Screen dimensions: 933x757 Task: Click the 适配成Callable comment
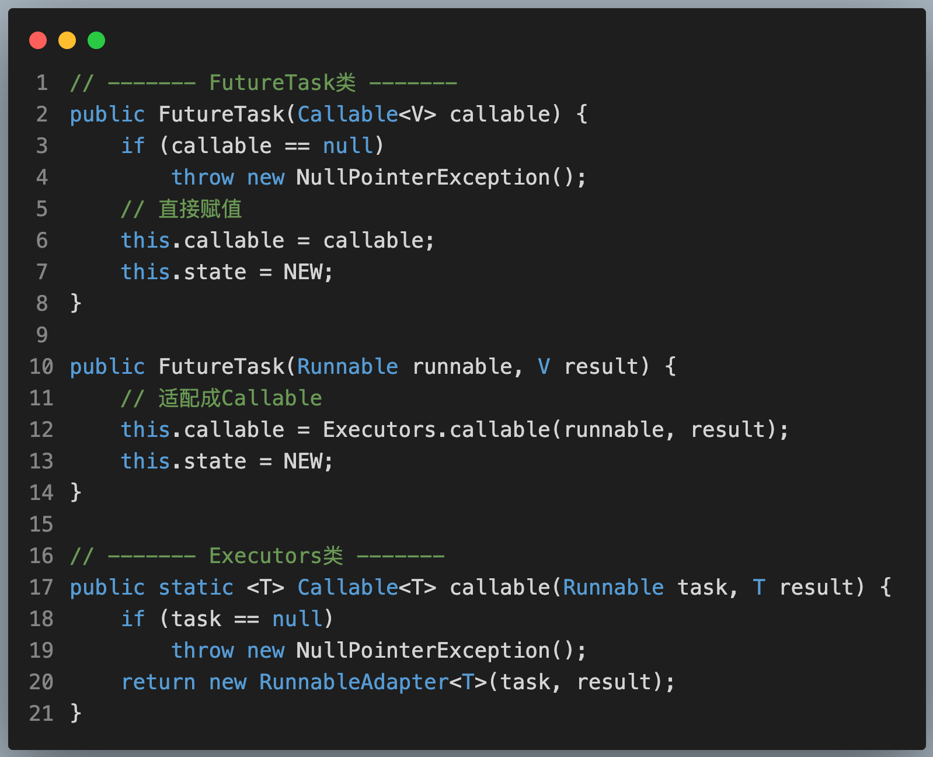point(239,398)
